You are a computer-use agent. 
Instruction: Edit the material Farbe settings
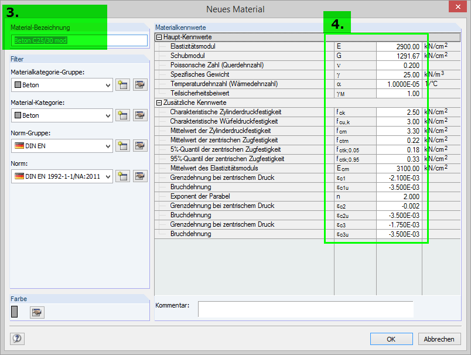(x=37, y=312)
